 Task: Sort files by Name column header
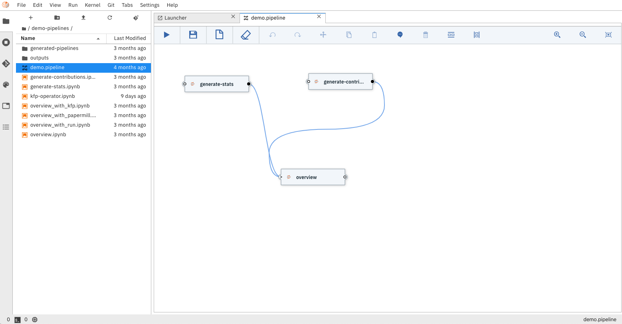(x=61, y=38)
